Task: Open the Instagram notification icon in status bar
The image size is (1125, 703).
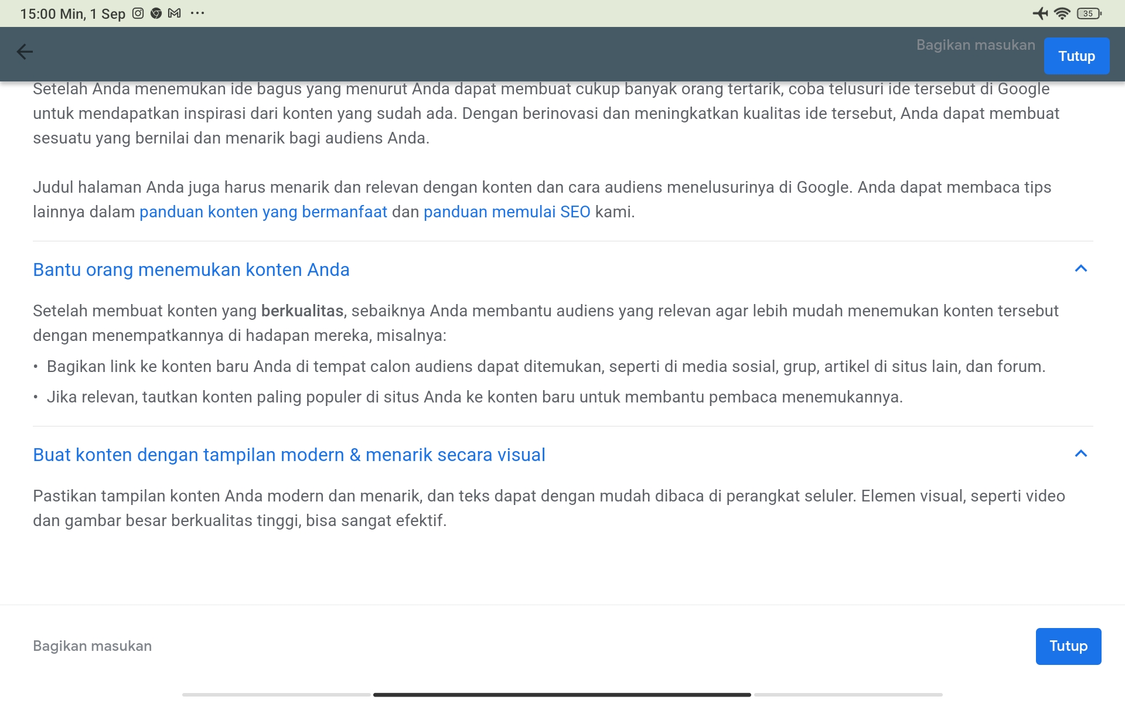Action: [138, 13]
